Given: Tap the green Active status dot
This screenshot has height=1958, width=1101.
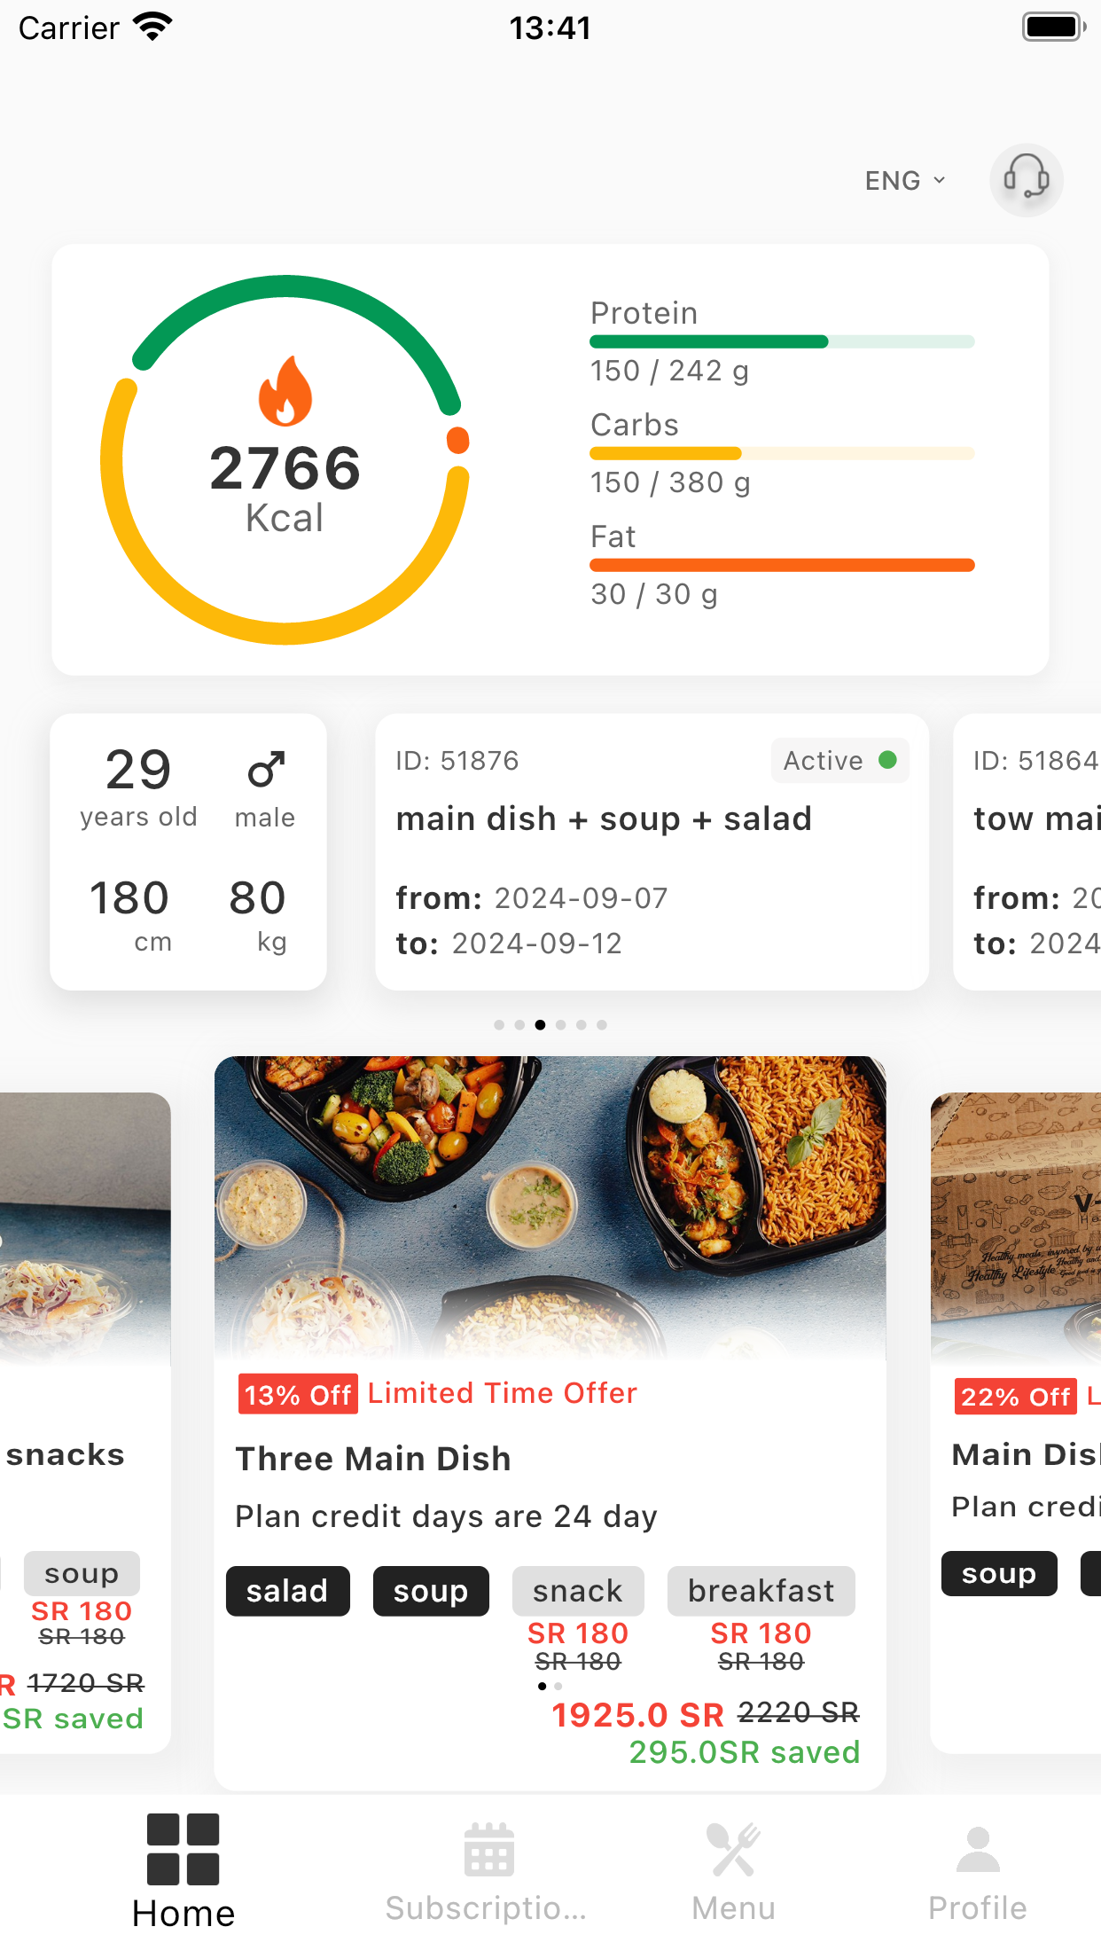Looking at the screenshot, I should [x=887, y=760].
